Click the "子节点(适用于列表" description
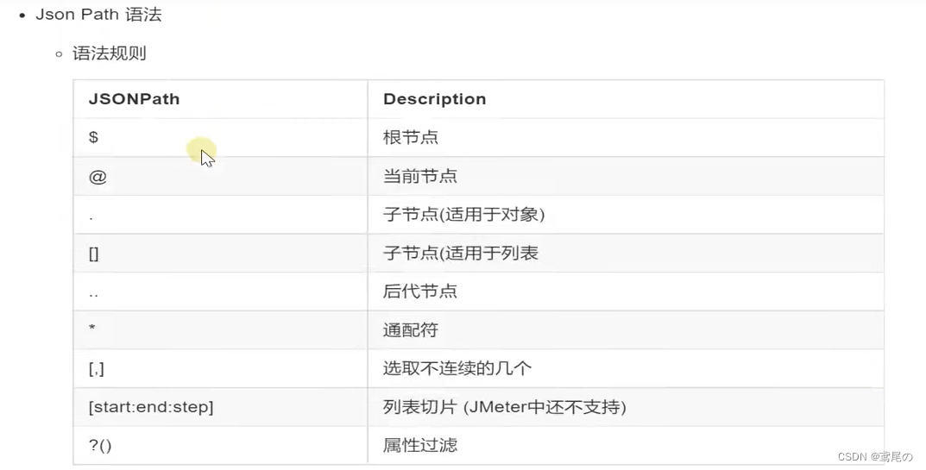The height and width of the screenshot is (470, 926). [460, 254]
